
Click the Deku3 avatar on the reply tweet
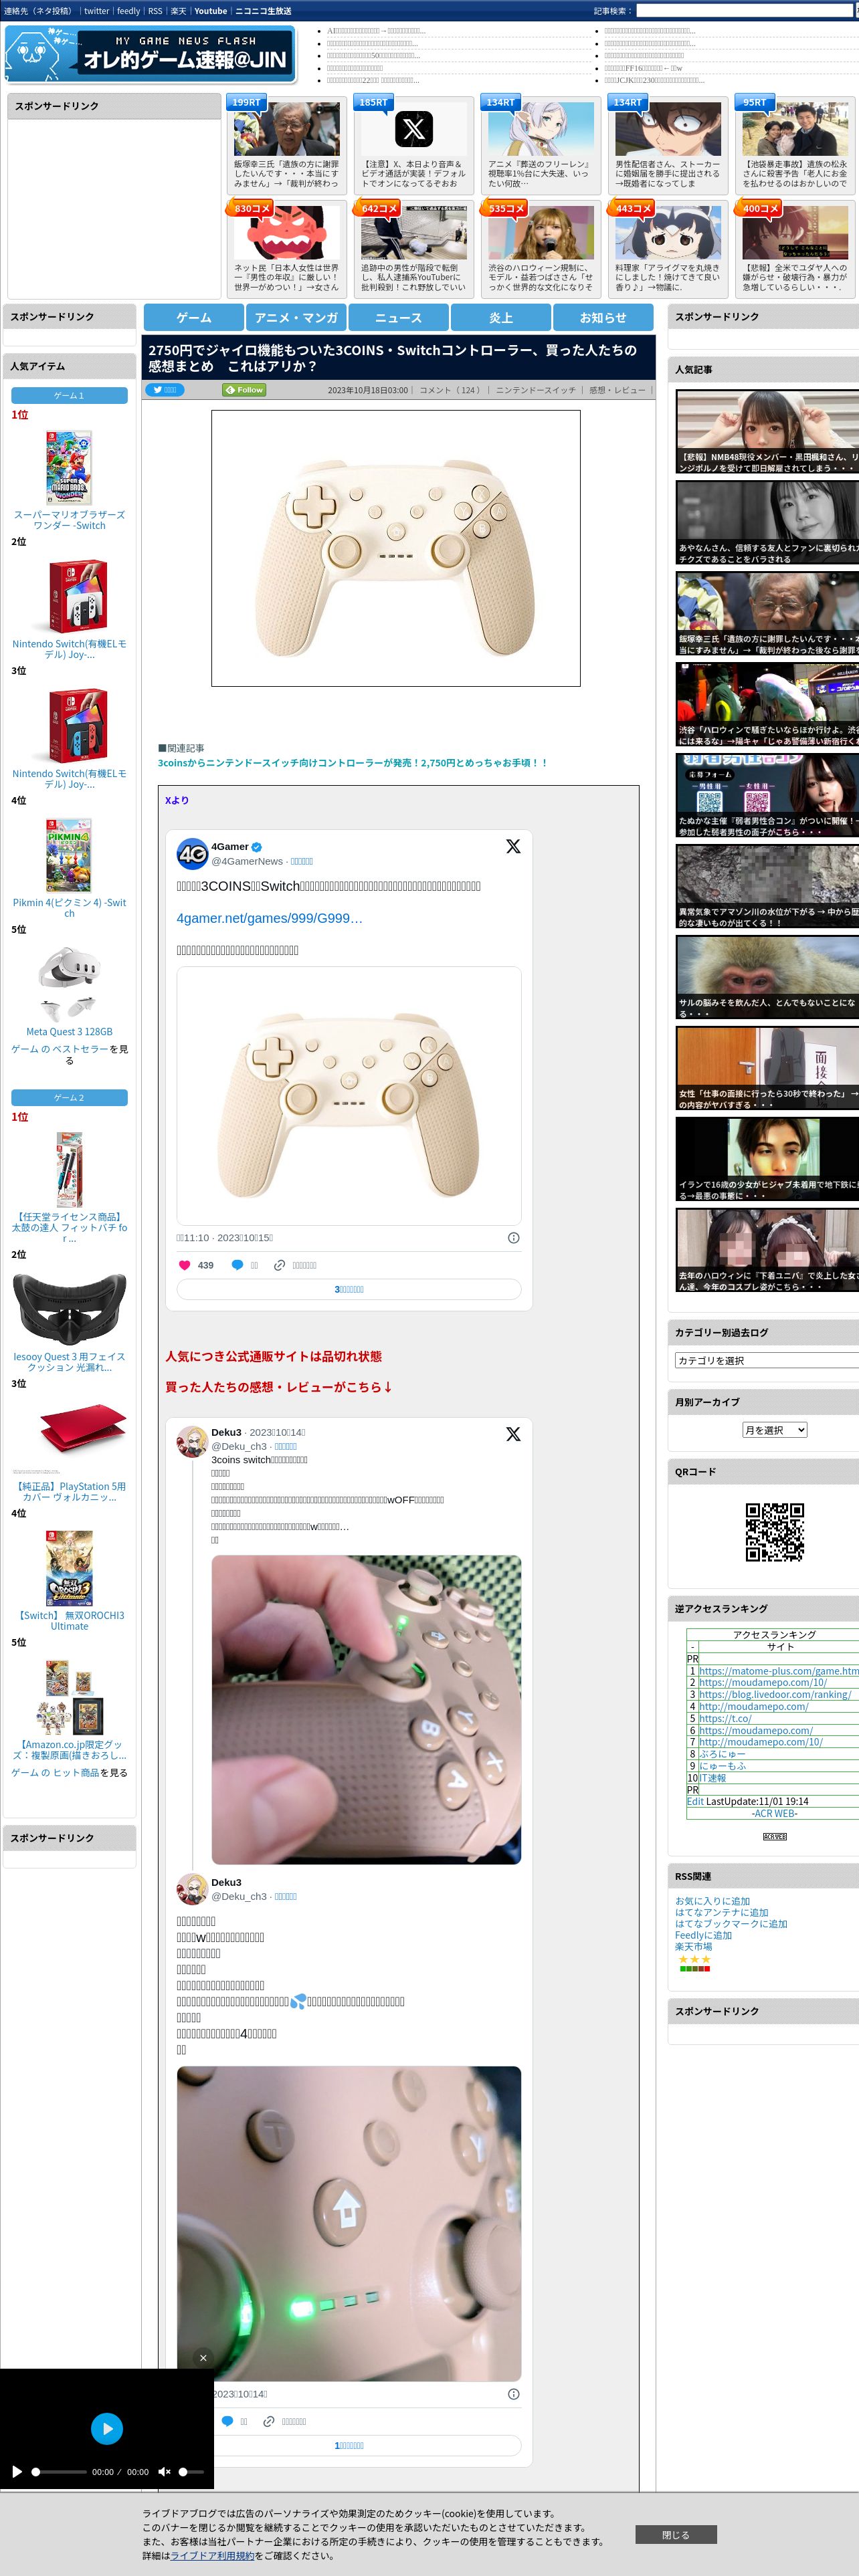(x=192, y=1889)
